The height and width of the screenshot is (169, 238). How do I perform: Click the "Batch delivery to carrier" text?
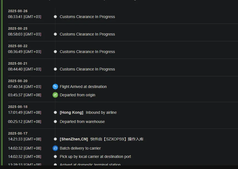click(80, 148)
